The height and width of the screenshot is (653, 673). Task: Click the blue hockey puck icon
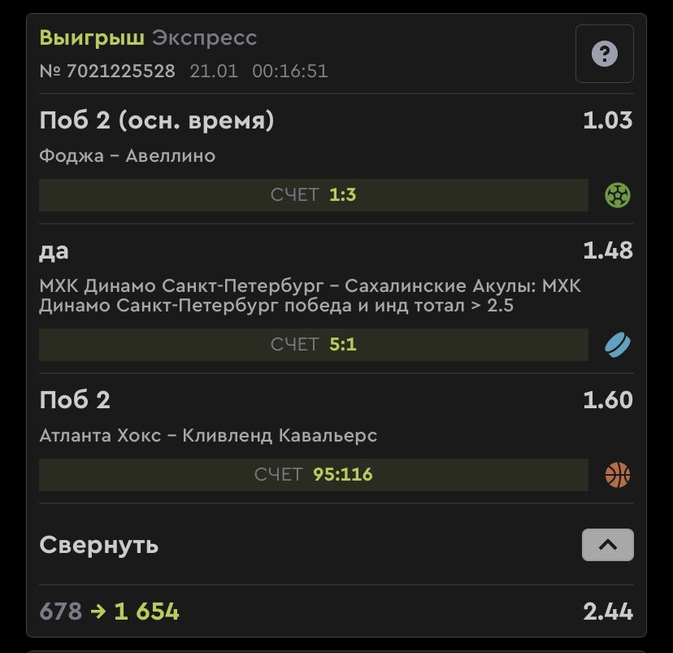(618, 345)
